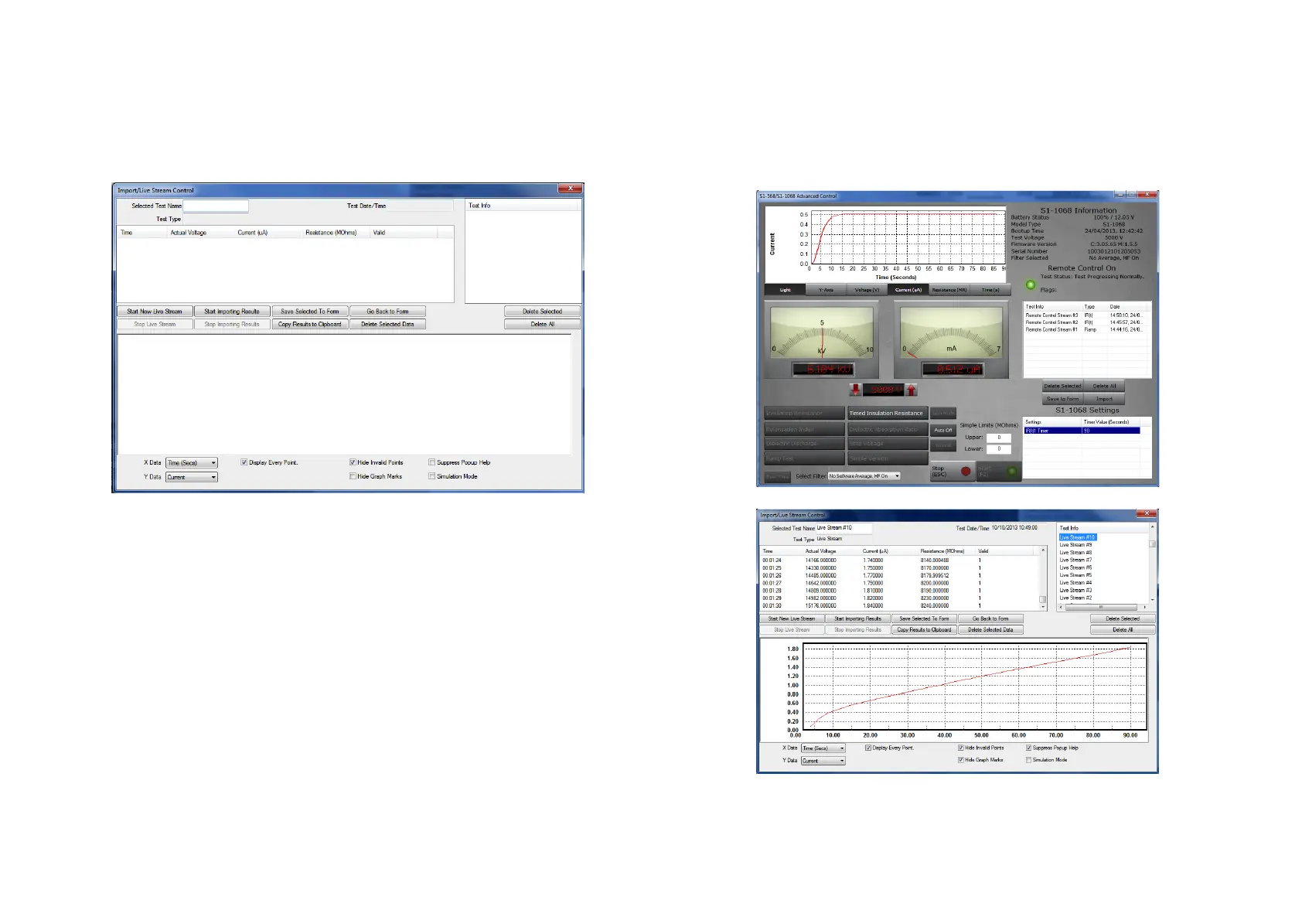
Task: Click Copy Results to Clipboard in empty window
Action: click(x=310, y=325)
